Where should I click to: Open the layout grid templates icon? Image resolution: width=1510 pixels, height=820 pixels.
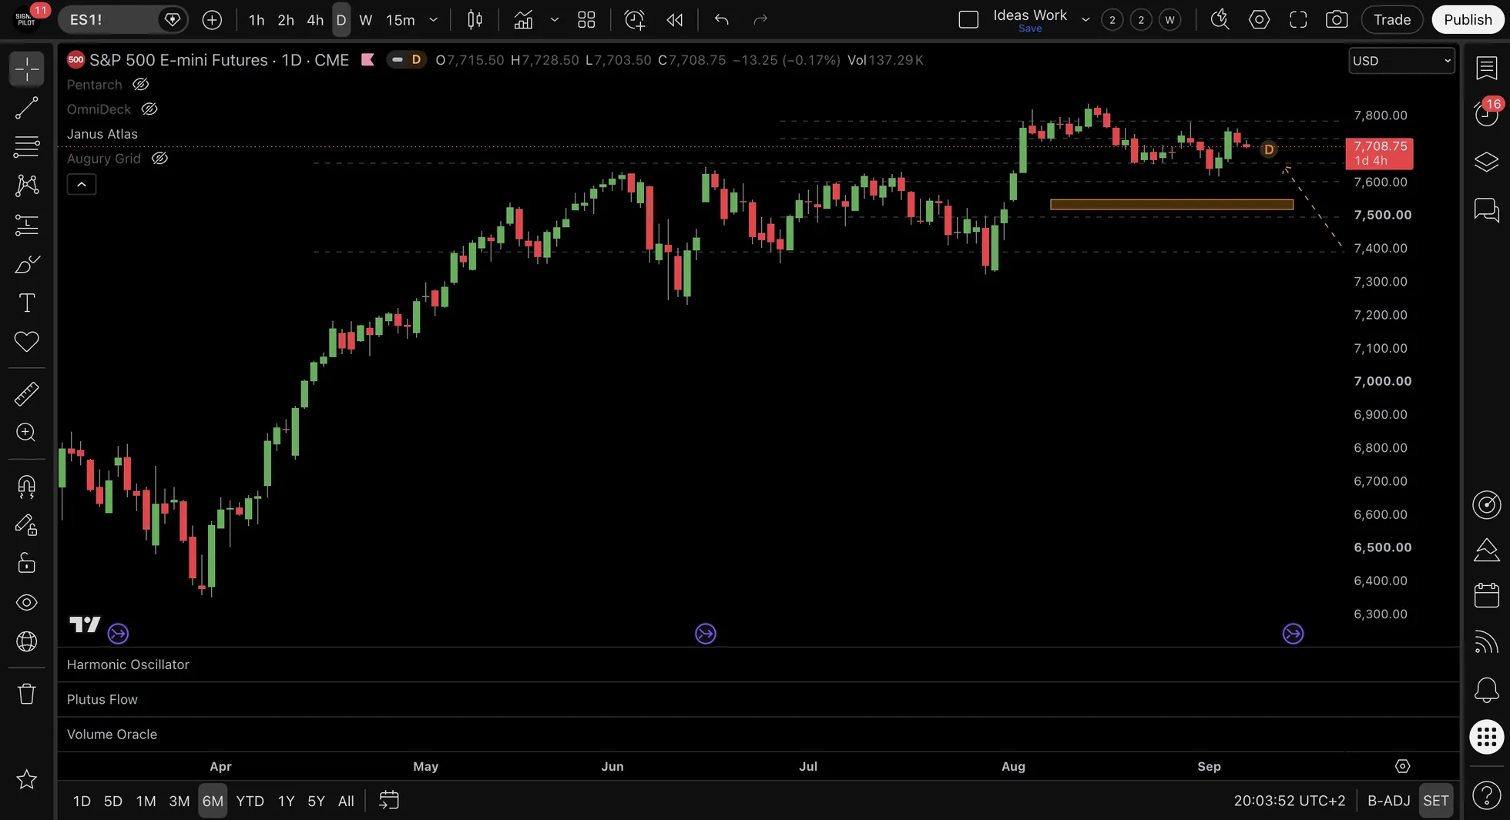(586, 20)
